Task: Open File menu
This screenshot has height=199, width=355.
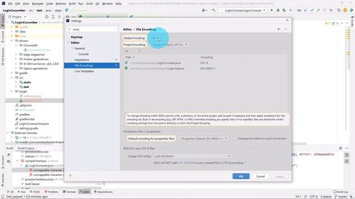Action: pos(10,4)
